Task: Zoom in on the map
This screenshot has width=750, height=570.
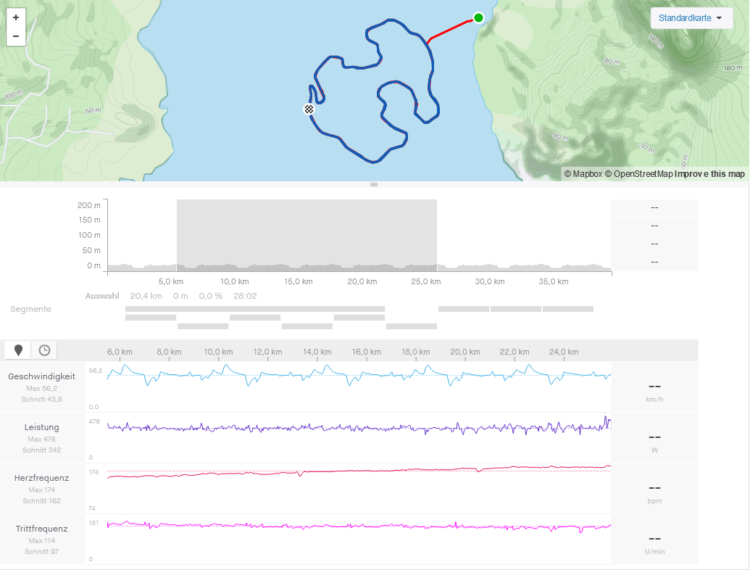Action: 16,17
